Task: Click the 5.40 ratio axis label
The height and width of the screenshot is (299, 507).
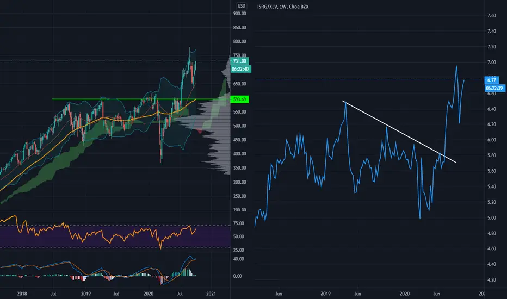Action: click(491, 186)
